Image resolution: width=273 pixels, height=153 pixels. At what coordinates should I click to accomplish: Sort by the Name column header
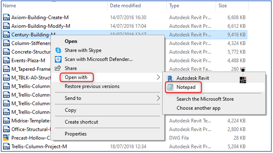coord(10,6)
